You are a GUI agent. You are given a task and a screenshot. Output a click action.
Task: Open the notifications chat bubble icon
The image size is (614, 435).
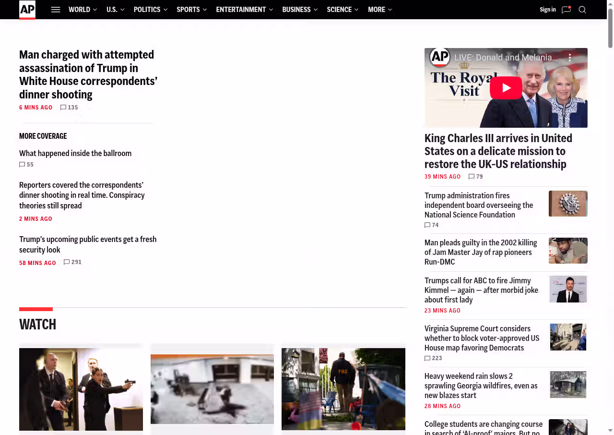(566, 10)
